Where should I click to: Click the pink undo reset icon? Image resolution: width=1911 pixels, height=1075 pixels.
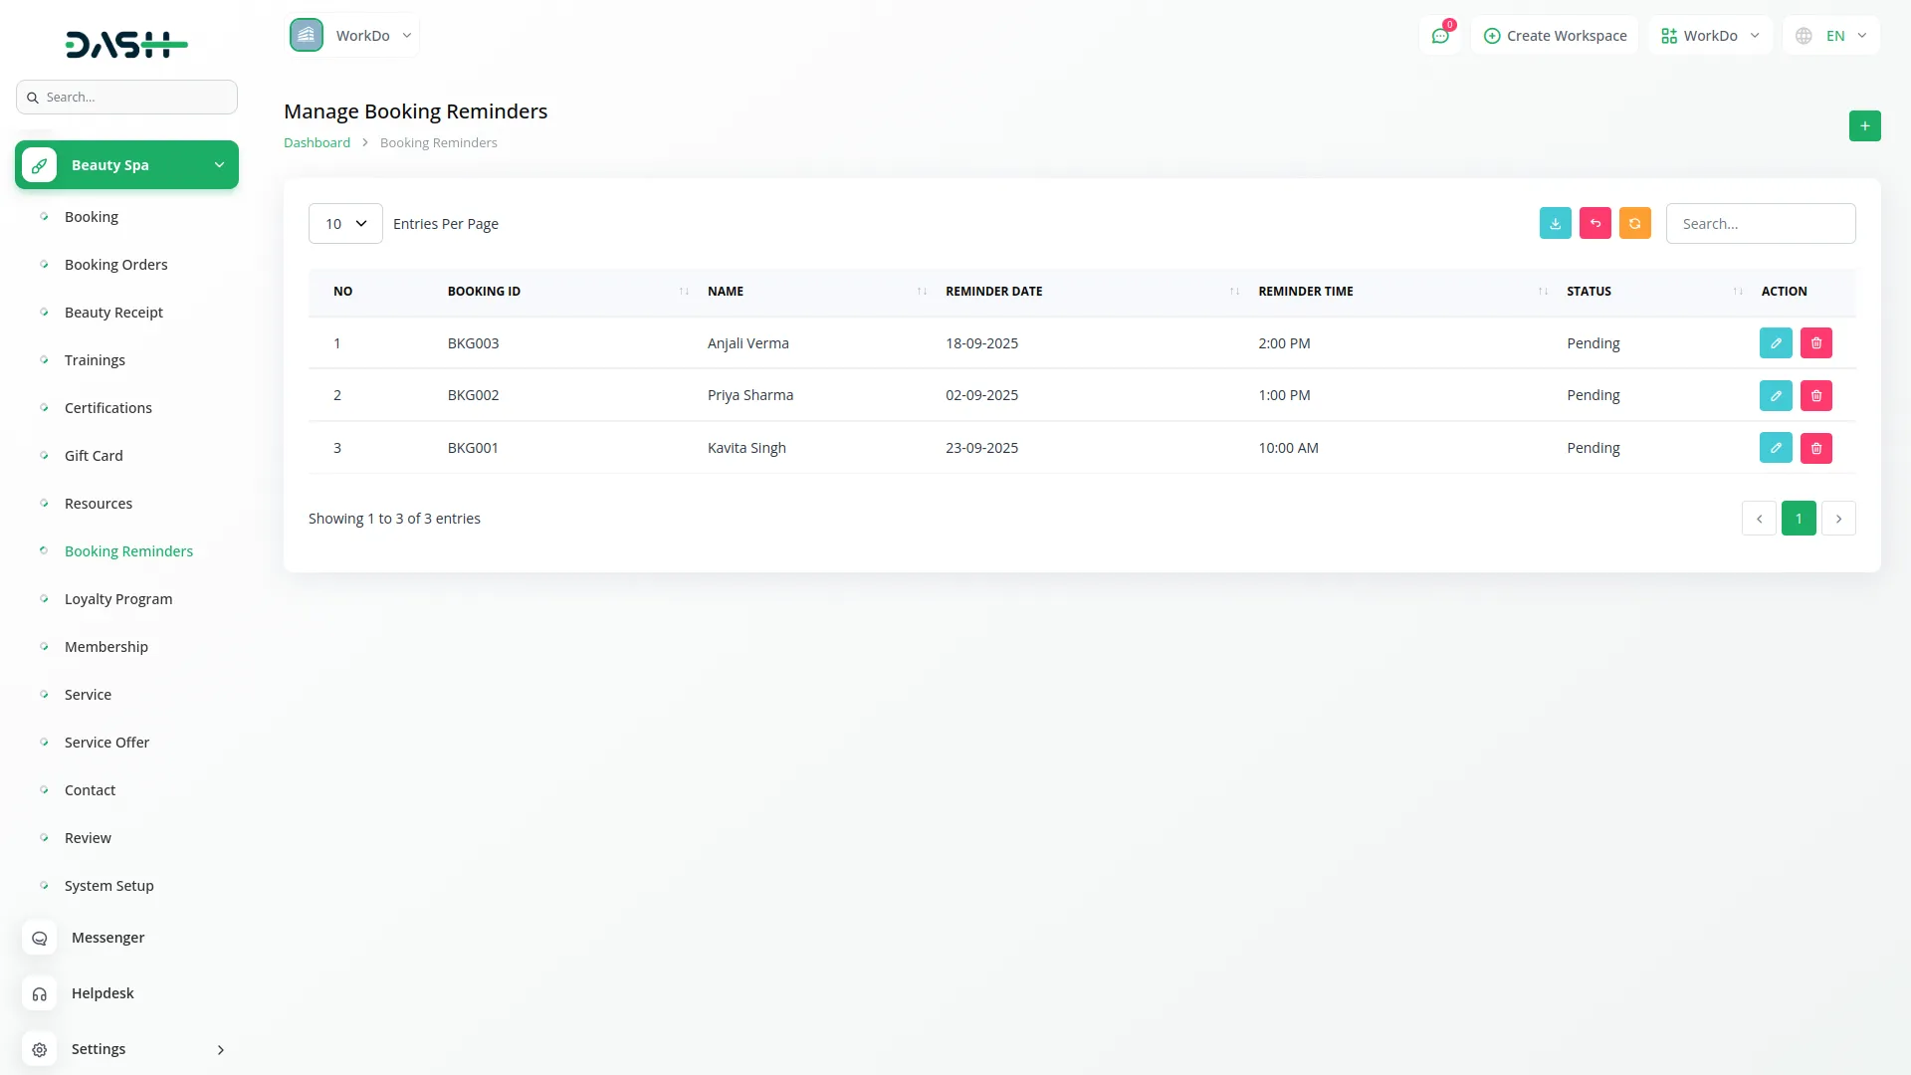1594,223
